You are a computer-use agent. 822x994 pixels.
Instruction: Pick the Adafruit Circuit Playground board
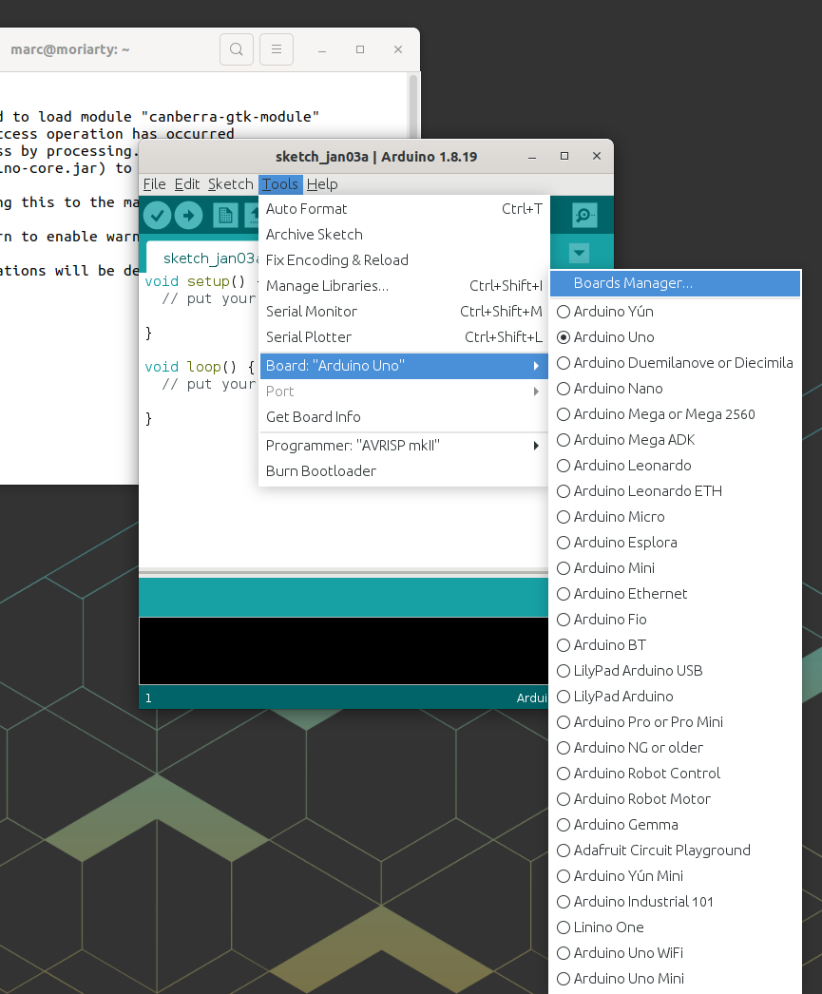(675, 851)
